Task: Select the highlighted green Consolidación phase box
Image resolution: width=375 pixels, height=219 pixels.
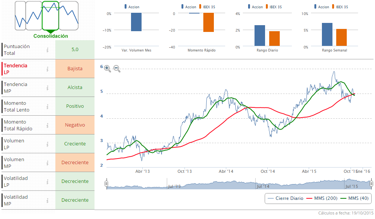Action: (50, 16)
